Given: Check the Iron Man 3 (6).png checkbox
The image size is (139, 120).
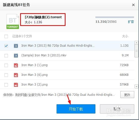Looking at the screenshot, I should click(x=6, y=75).
